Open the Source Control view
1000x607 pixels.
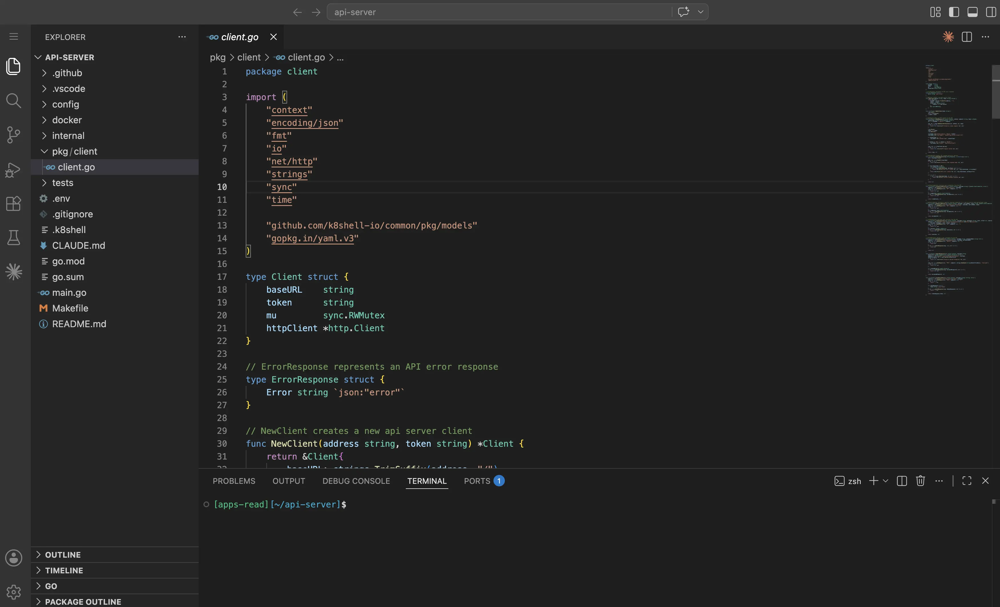pos(13,134)
